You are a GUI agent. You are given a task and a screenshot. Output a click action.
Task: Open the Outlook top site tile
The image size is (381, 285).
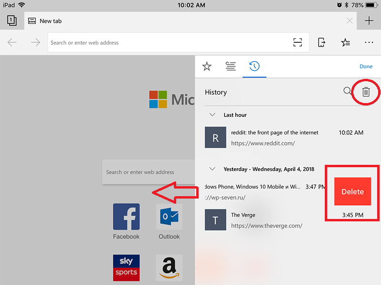(x=169, y=221)
